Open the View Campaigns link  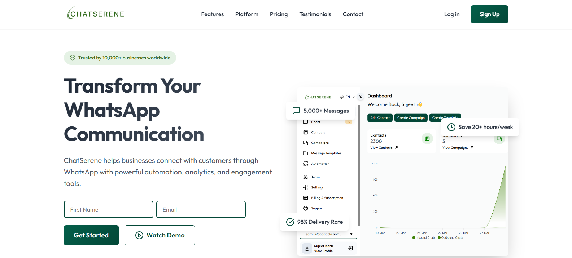455,148
